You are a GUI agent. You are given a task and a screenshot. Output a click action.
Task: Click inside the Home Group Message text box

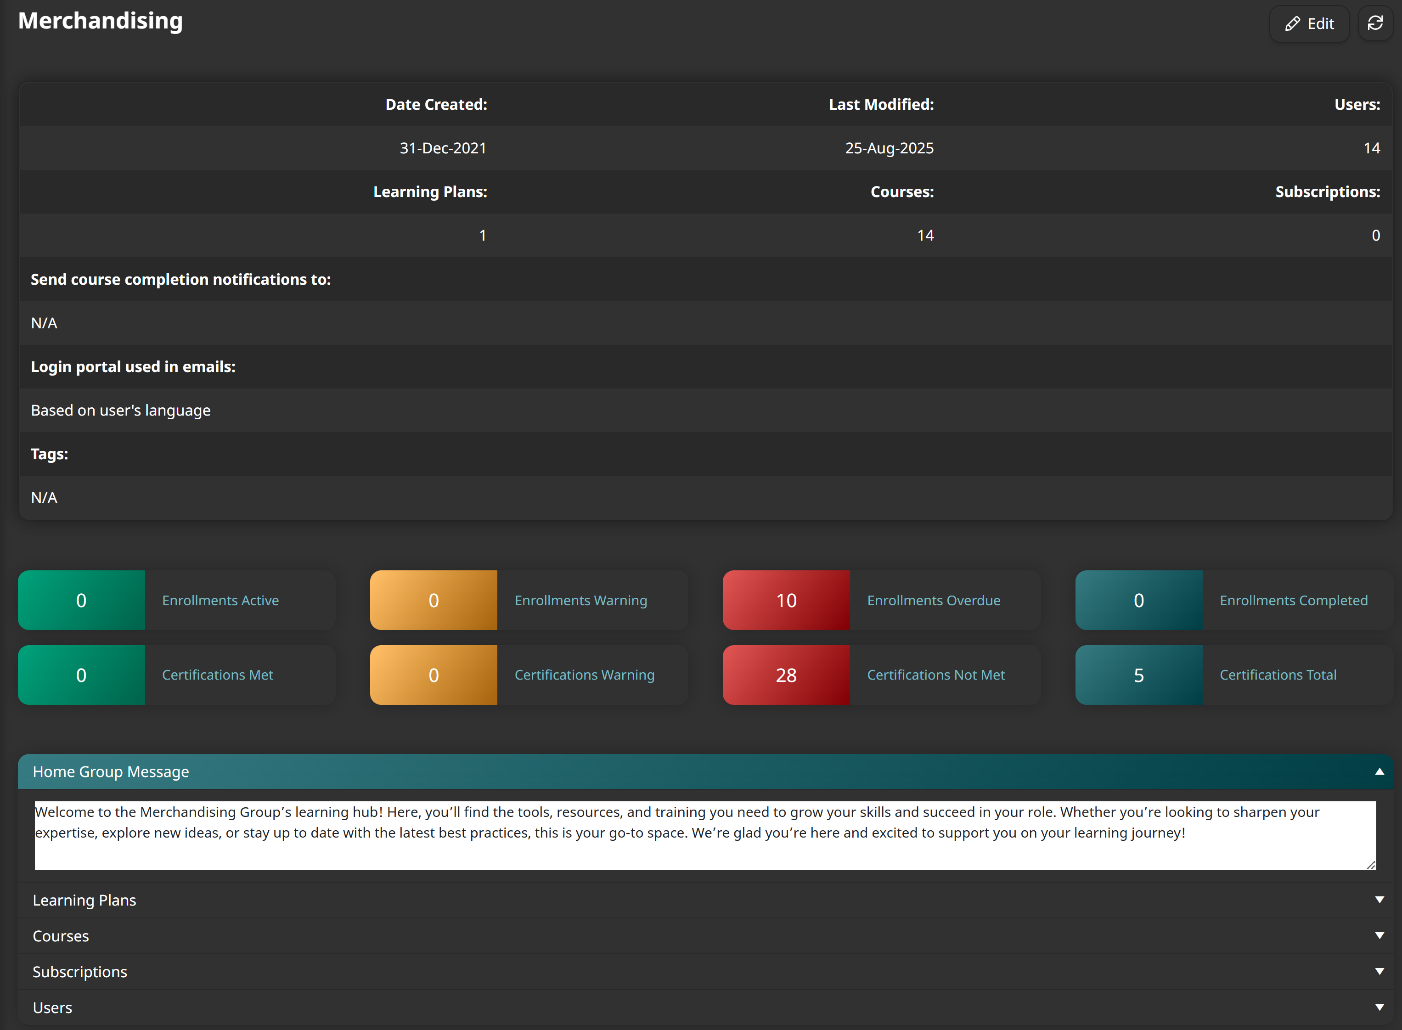(705, 835)
